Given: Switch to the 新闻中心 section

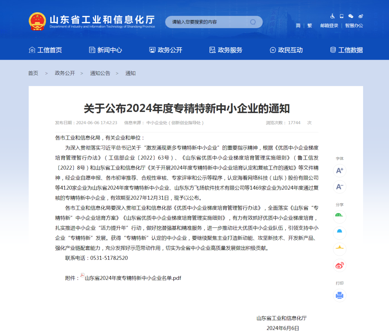Looking at the screenshot, I should click(x=106, y=50).
